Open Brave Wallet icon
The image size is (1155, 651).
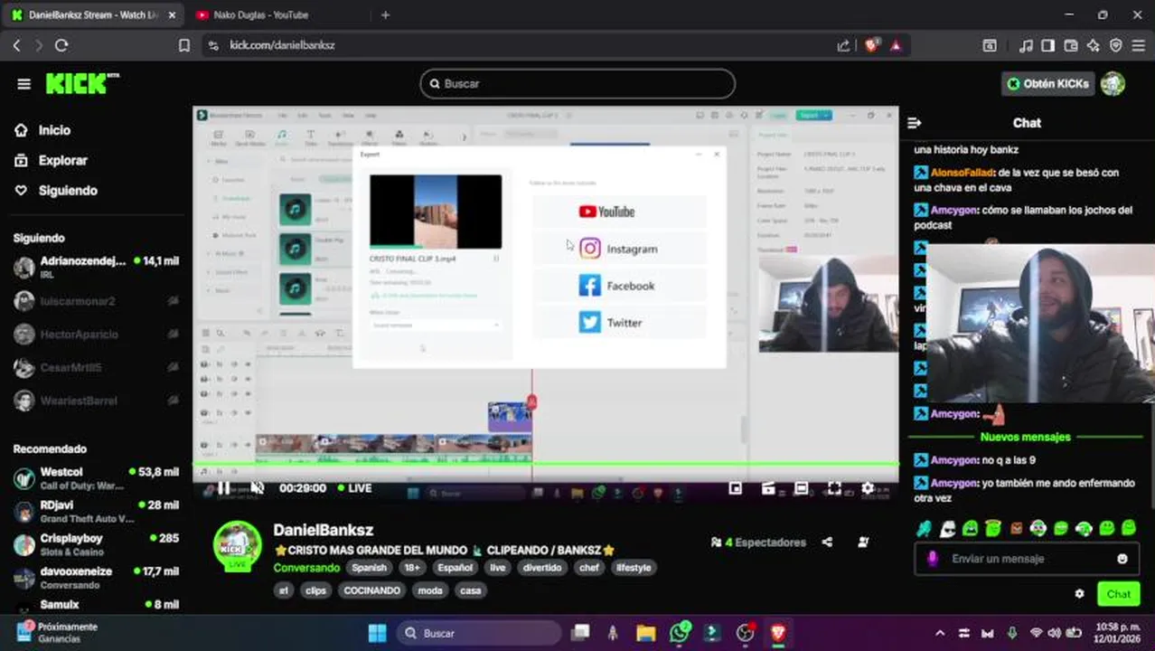(1071, 45)
